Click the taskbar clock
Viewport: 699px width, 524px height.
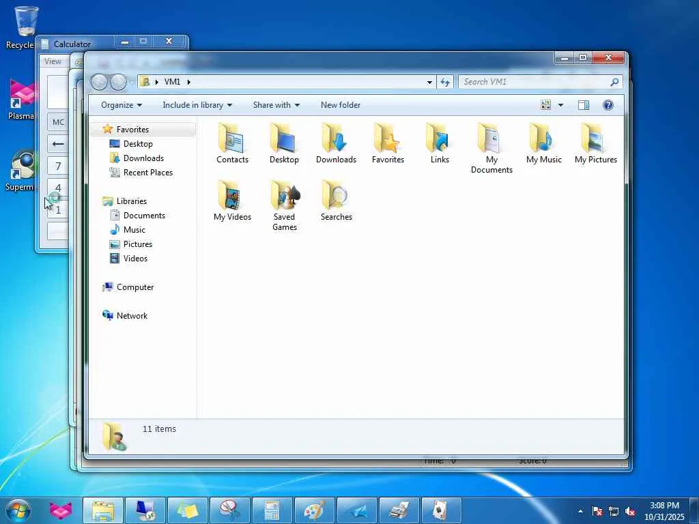664,511
